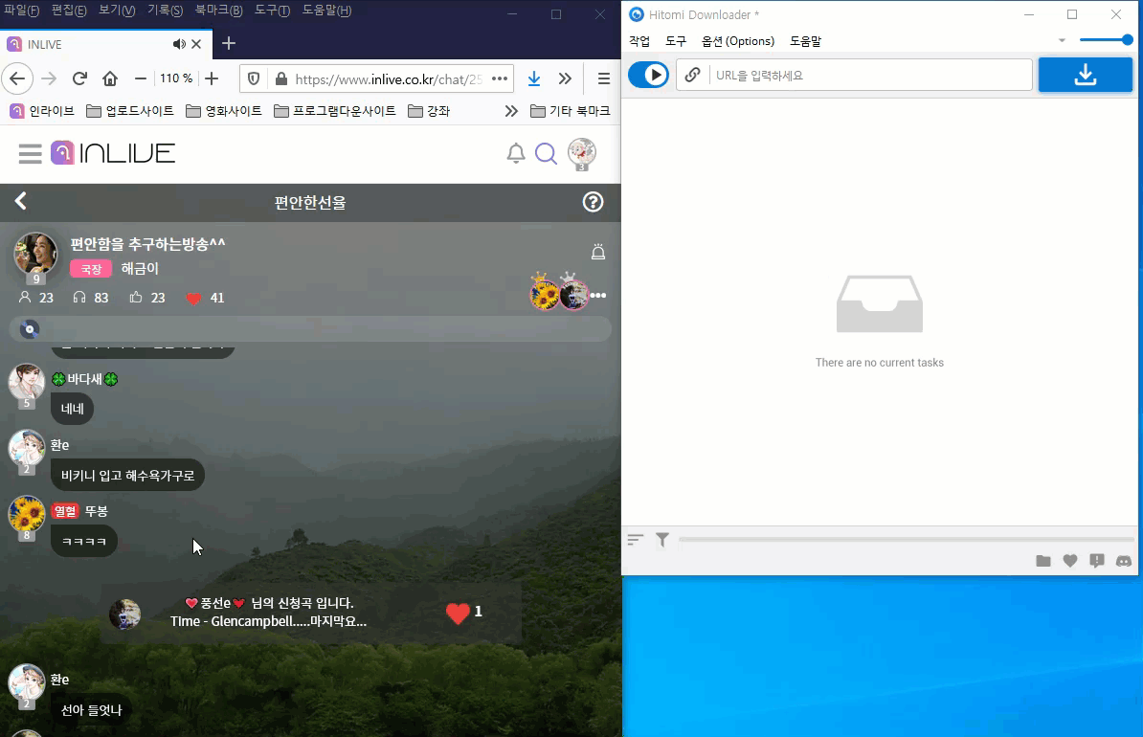
Task: Expand 업로드사이트 bookmark folder
Action: [x=130, y=111]
